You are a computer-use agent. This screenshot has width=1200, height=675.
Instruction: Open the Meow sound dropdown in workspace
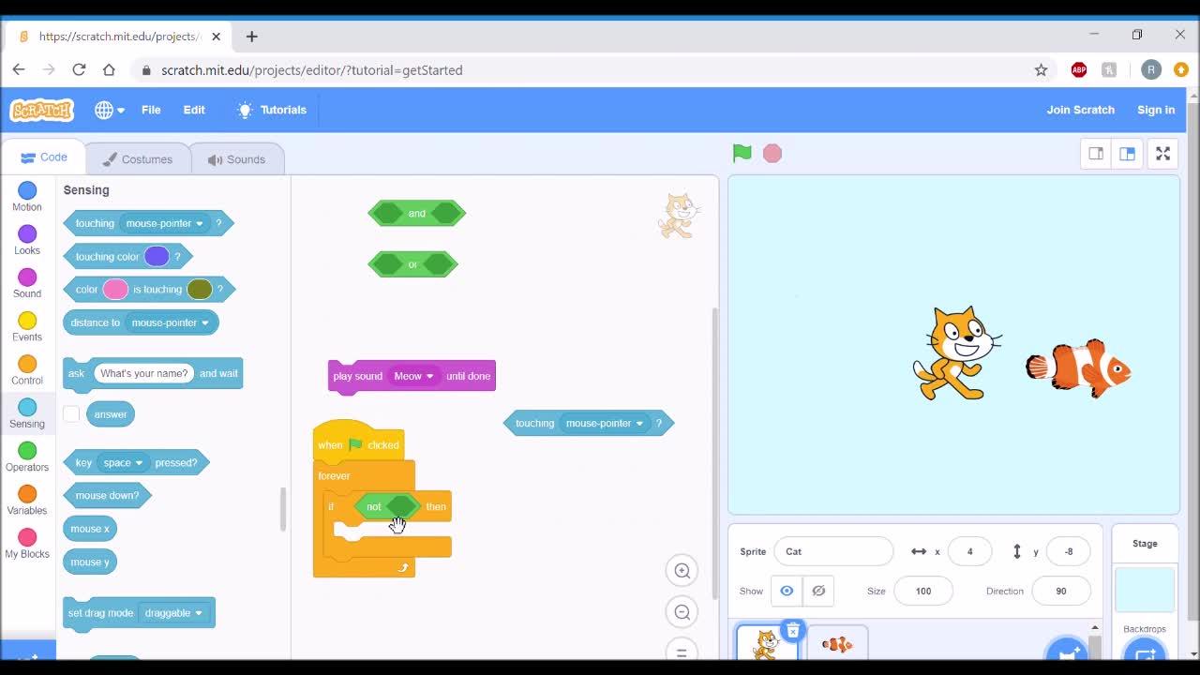(x=413, y=376)
